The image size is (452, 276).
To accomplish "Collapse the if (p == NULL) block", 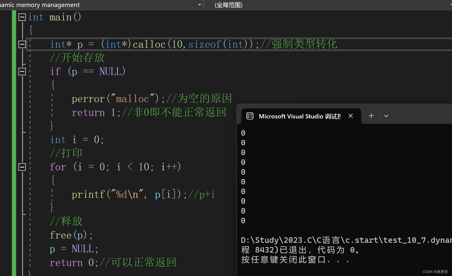I will [x=22, y=71].
